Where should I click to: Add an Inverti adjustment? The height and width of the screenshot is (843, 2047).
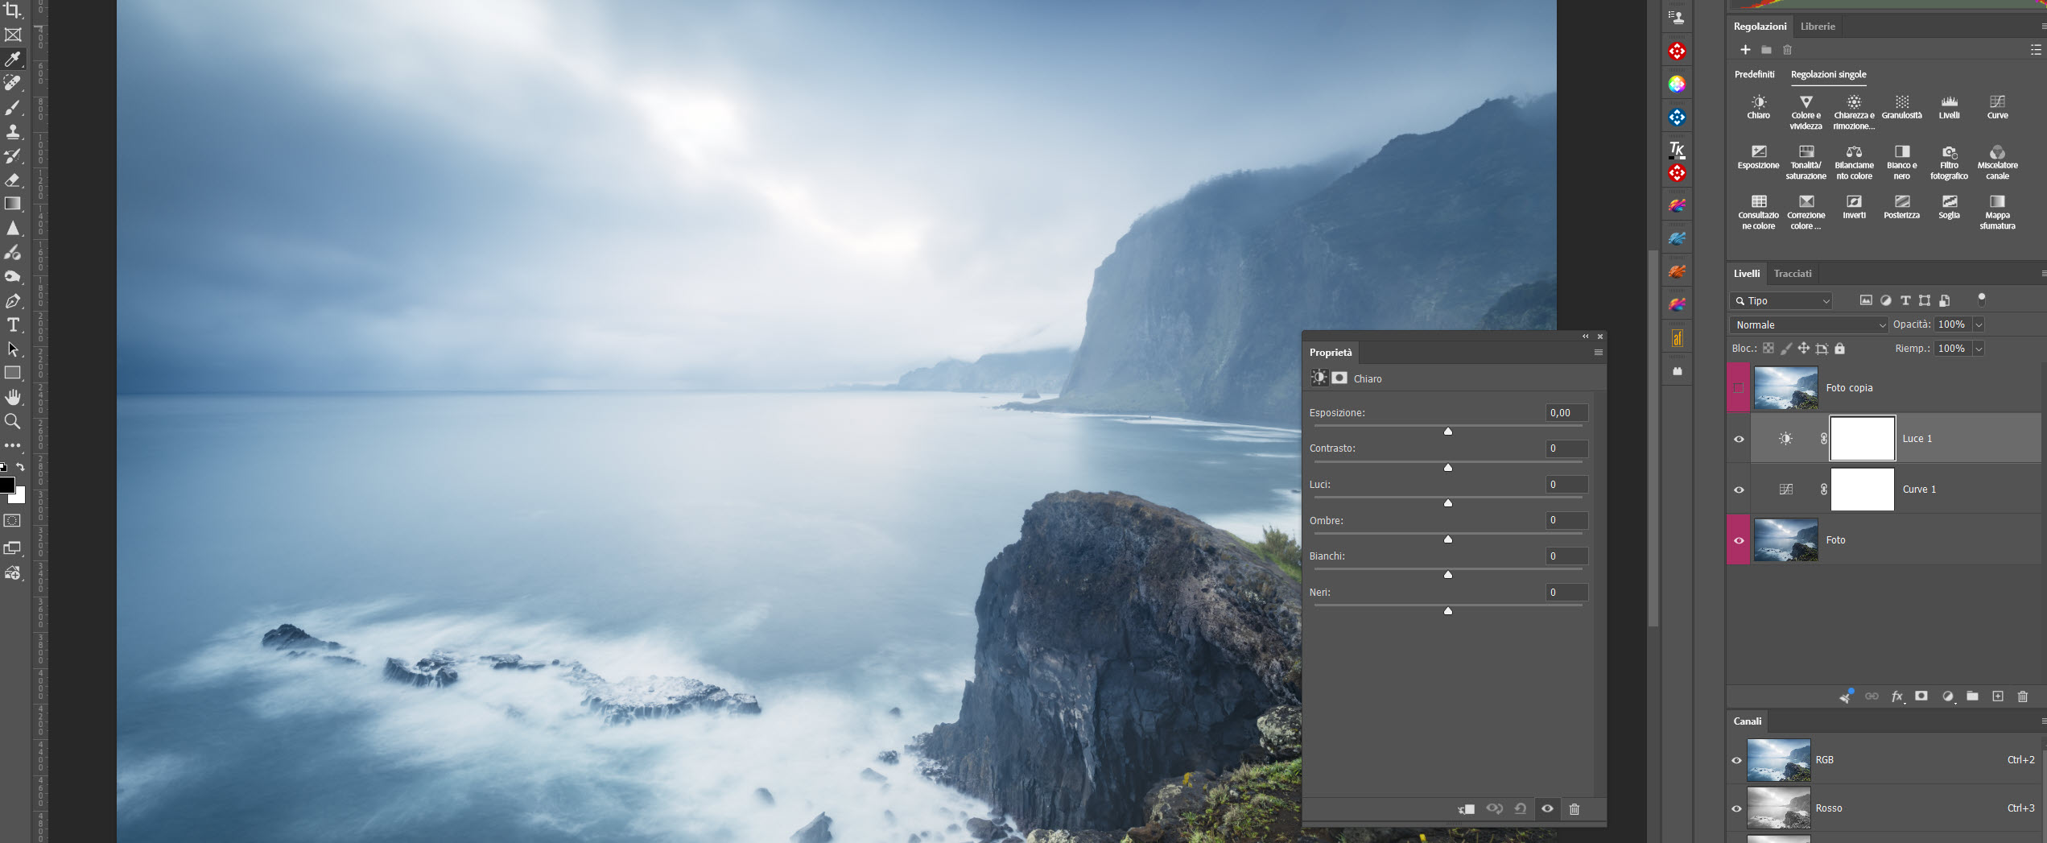[1854, 207]
